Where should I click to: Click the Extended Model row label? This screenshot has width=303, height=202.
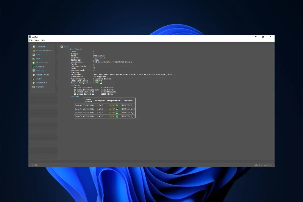click(x=78, y=70)
